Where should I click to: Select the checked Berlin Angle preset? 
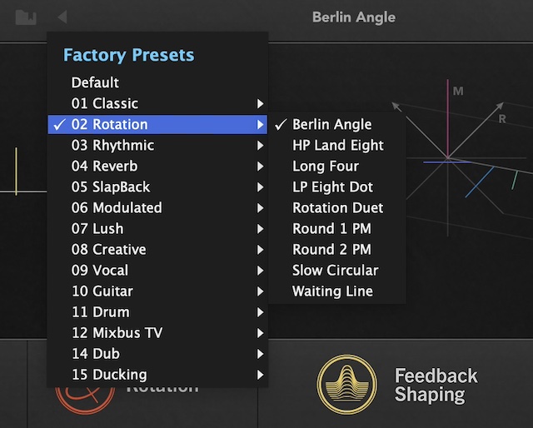coord(331,125)
